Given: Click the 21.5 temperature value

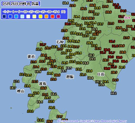Looking at the screenshot, I should click(x=83, y=75).
